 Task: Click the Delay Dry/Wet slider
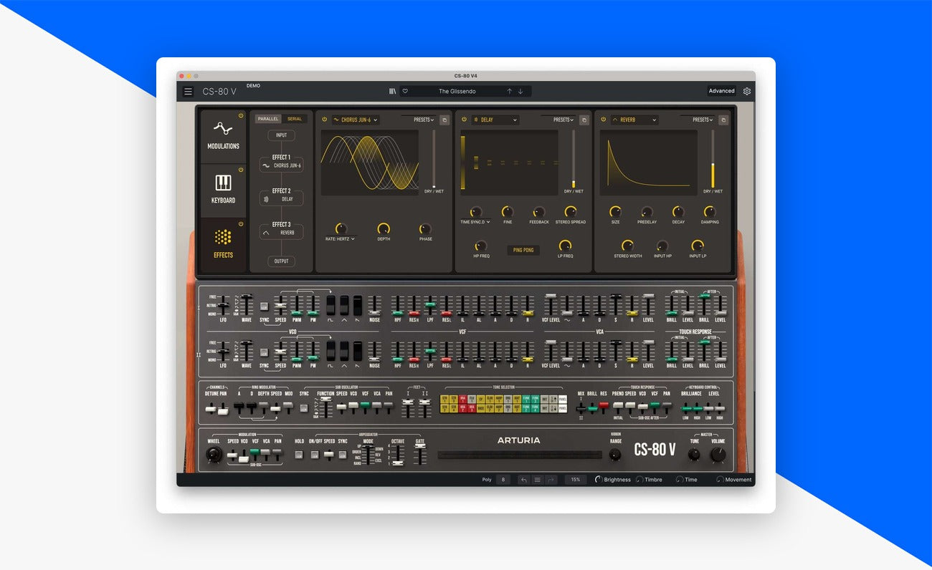tap(573, 159)
